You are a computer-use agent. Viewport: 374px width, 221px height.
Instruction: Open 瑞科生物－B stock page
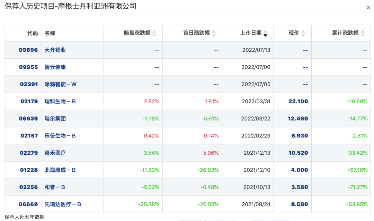(60, 101)
